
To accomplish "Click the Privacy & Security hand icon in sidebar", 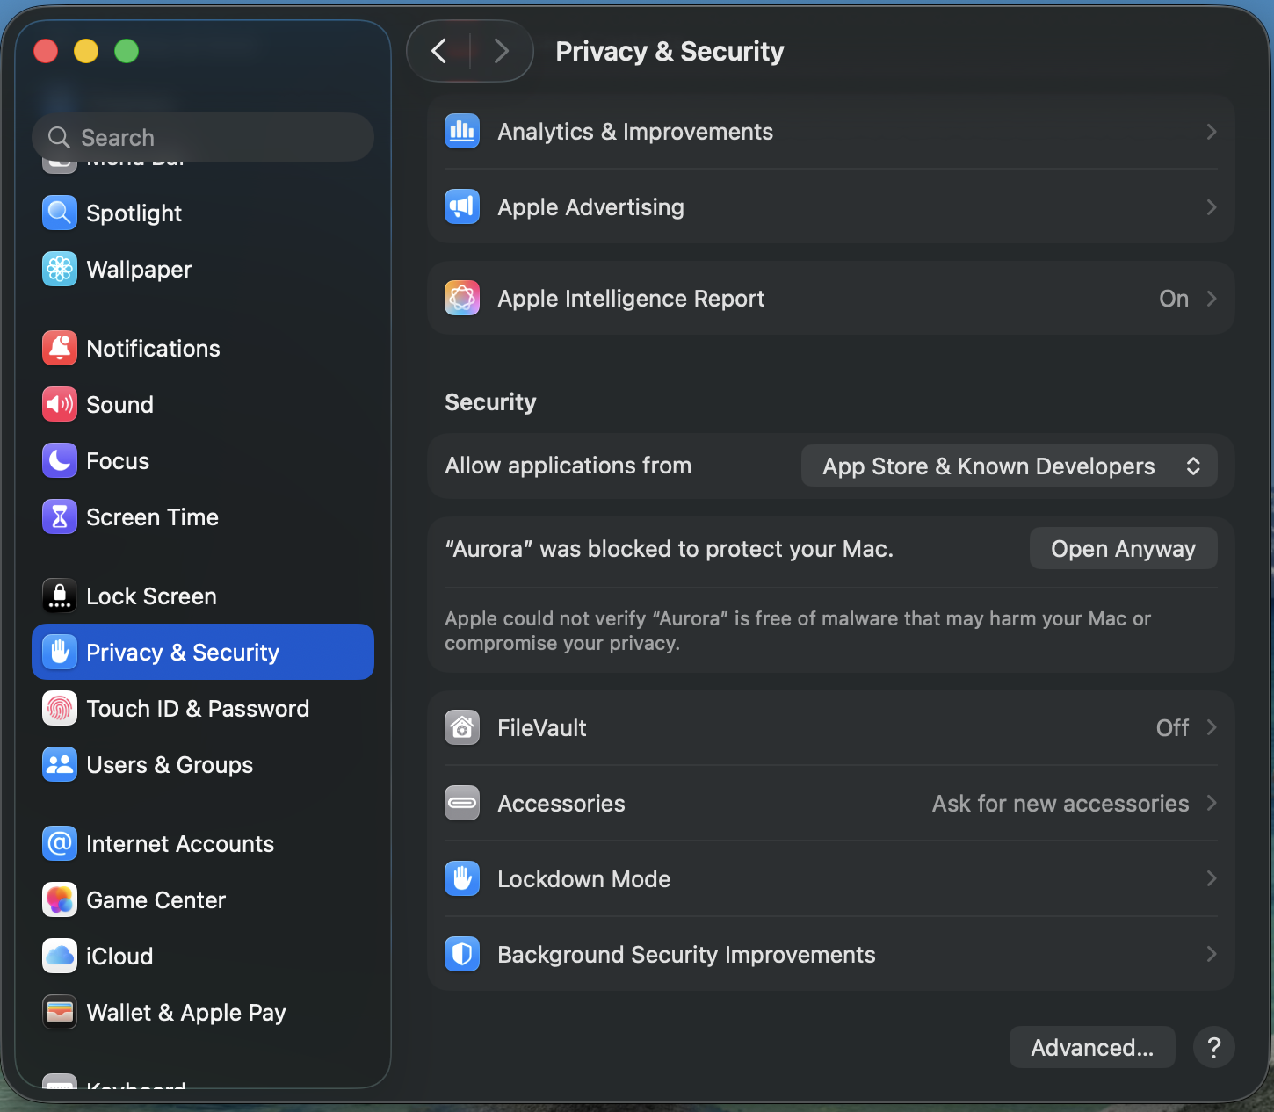I will 60,652.
